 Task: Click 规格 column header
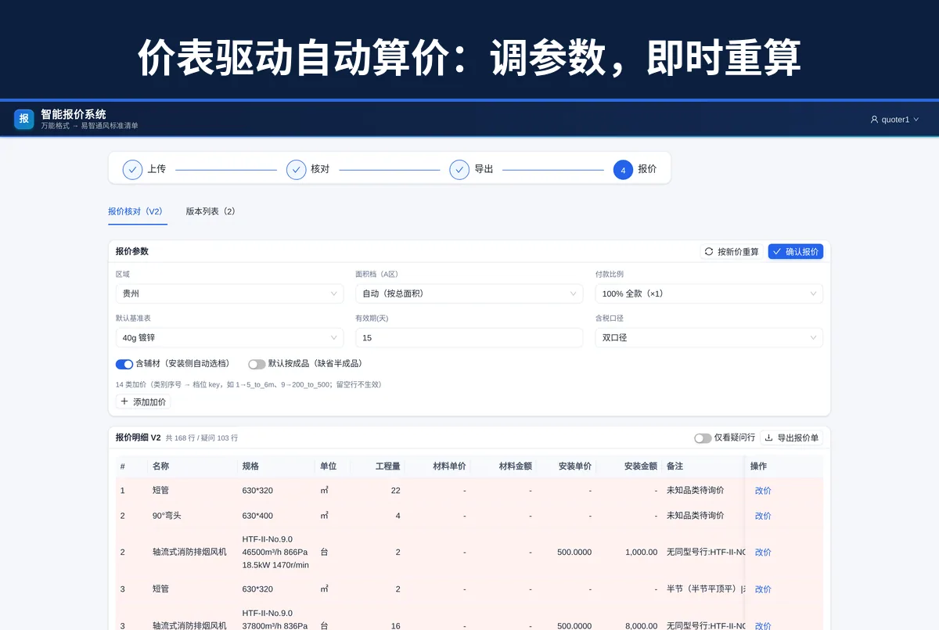pyautogui.click(x=250, y=466)
